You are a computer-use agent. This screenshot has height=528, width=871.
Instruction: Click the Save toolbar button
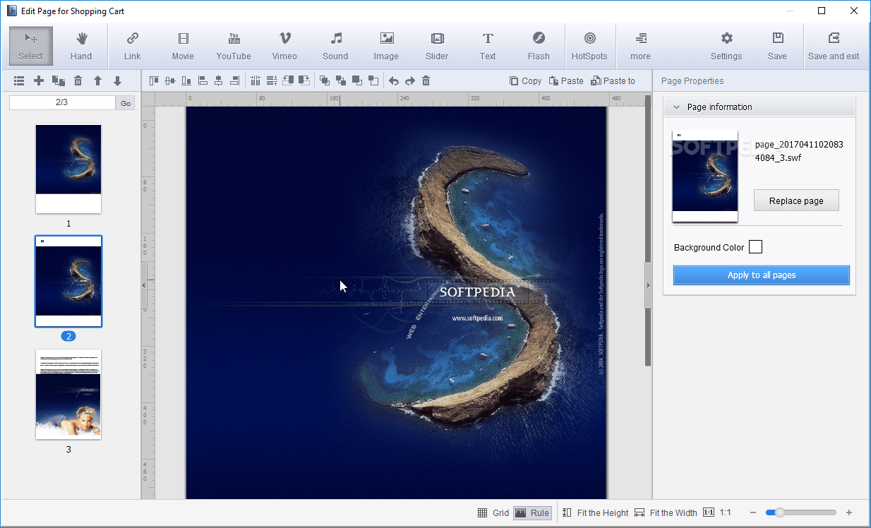[x=777, y=46]
